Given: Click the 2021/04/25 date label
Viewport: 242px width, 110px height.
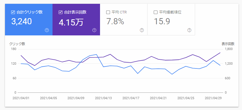Looking at the screenshot, I should coord(186,98).
